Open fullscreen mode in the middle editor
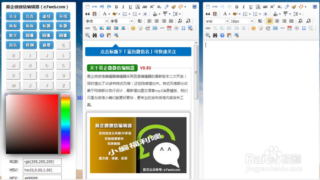320x180 pixels. [x=195, y=7]
